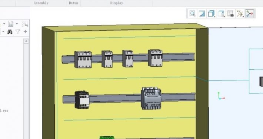Screen dimensions: 263x139
Task: Open the View Manager table-camera icon
Action: pos(230,14)
